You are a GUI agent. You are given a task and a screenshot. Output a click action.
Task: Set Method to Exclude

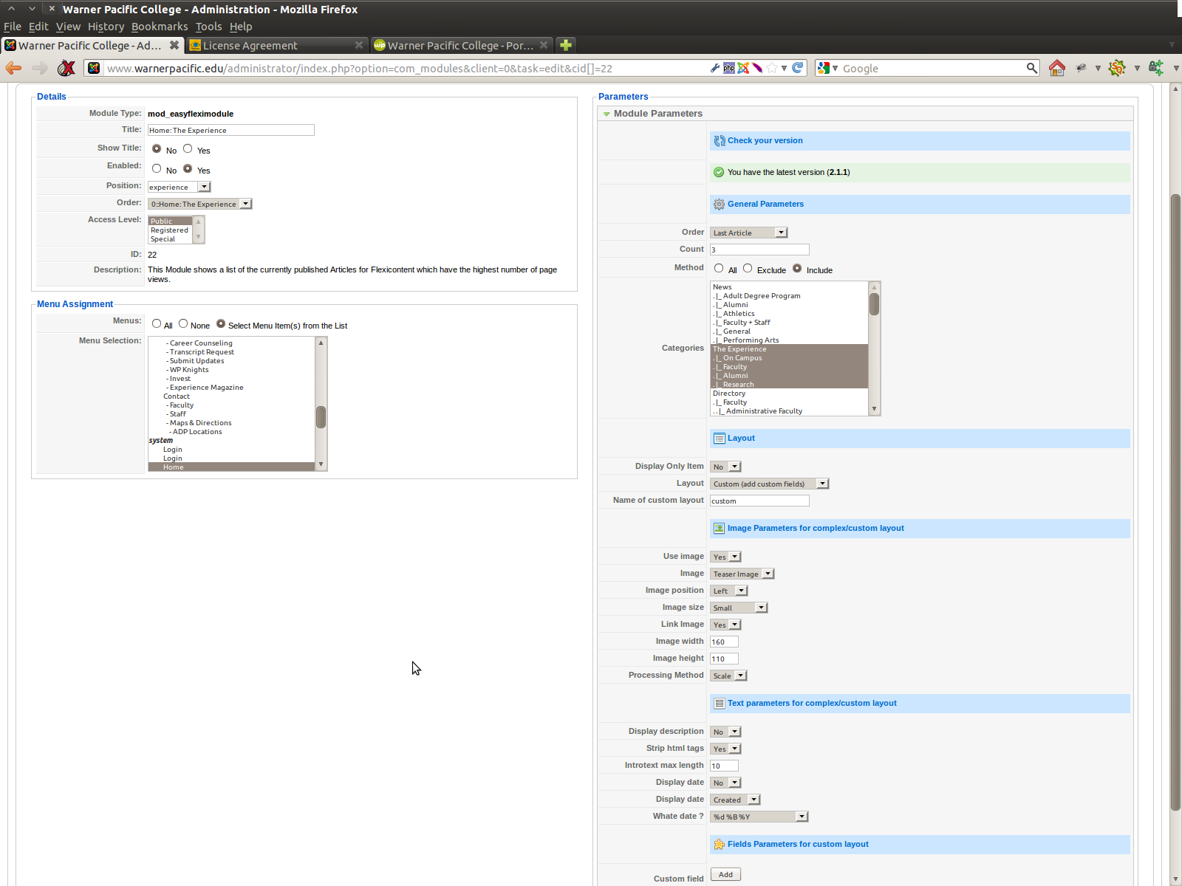point(748,269)
